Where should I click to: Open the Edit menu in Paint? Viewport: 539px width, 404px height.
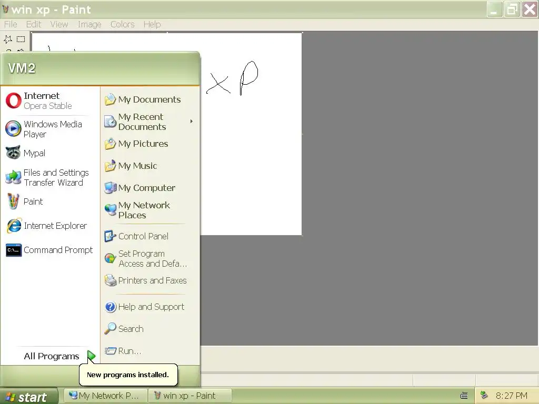pyautogui.click(x=33, y=24)
